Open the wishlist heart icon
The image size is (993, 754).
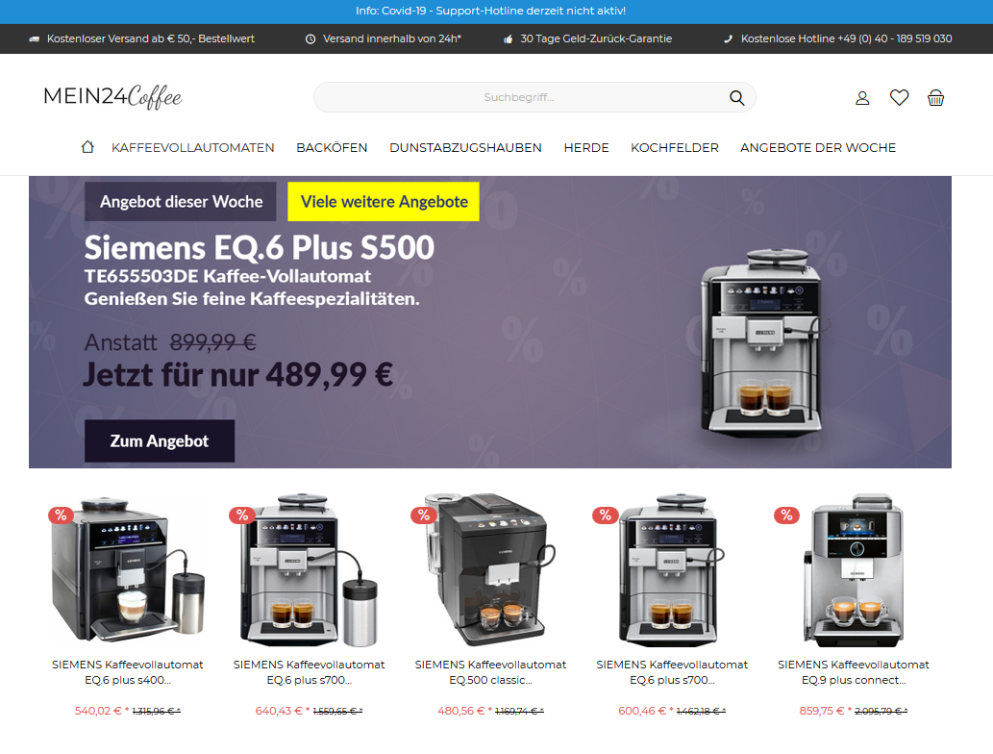pos(899,97)
